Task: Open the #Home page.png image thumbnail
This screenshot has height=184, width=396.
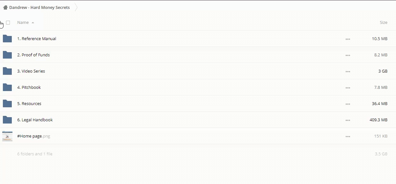Action: coord(7,136)
